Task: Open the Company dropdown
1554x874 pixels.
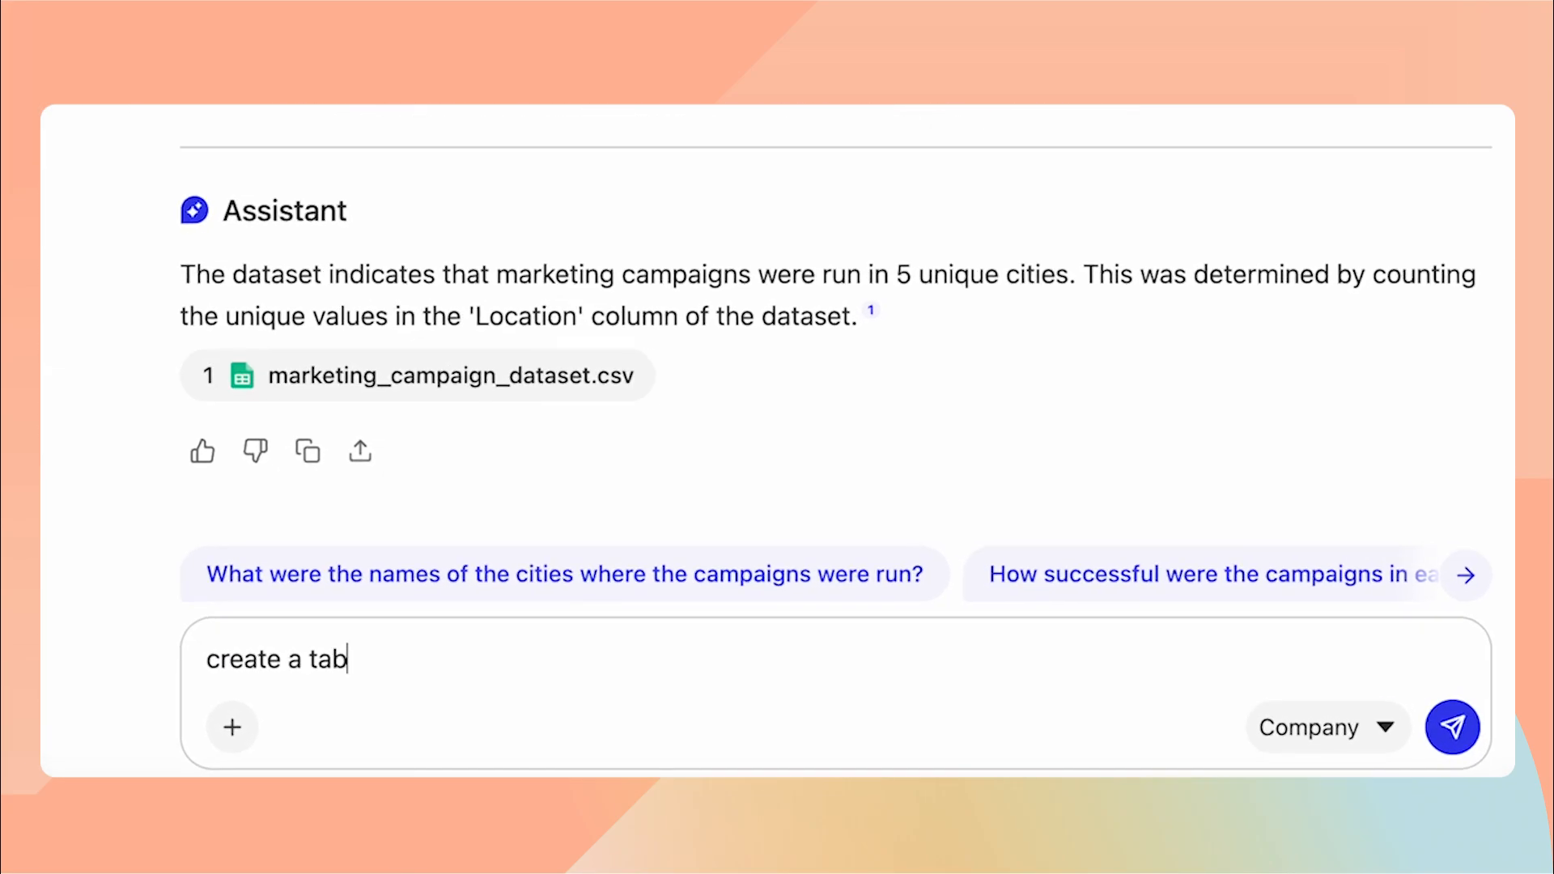Action: [x=1309, y=727]
